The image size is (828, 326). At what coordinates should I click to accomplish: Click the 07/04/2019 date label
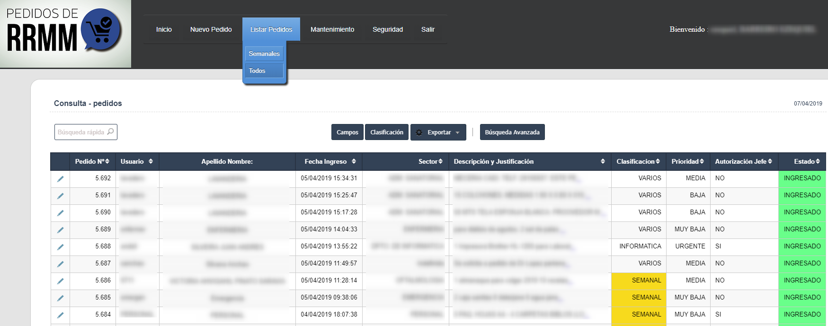pos(808,103)
